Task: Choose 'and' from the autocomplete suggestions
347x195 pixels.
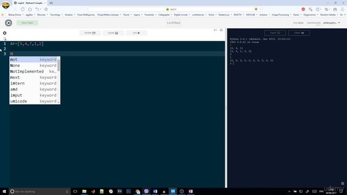Action: [x=34, y=89]
